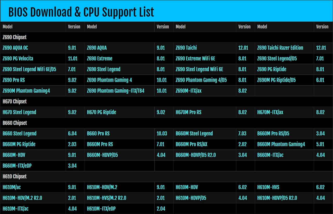This screenshot has width=333, height=214.
Task: Click the BIOS Download & CPU Support List title
Action: click(x=81, y=11)
